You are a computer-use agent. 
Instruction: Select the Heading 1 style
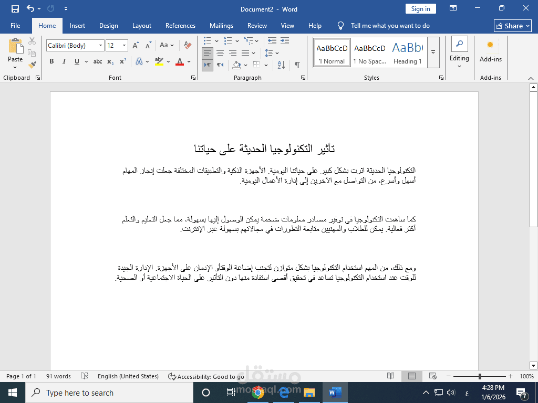pyautogui.click(x=408, y=52)
